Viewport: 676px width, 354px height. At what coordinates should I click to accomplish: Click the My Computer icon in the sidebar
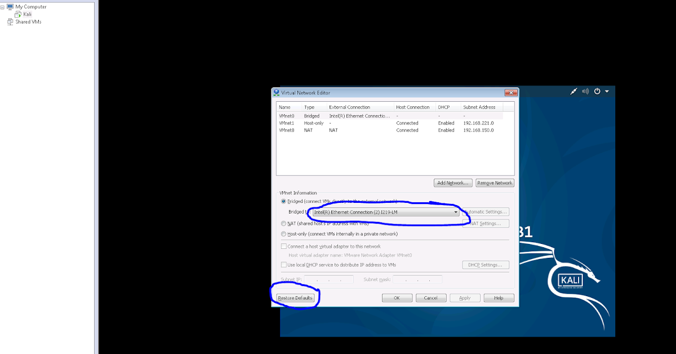pos(10,6)
